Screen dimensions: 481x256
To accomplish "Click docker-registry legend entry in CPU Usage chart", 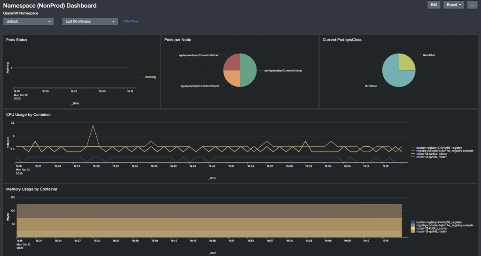I will 436,147.
